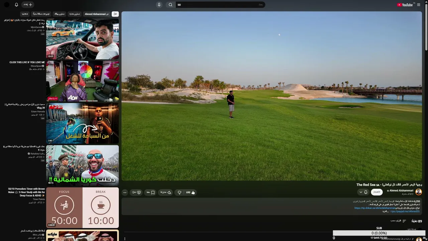Click the main video player
428x241 pixels.
tap(272, 96)
